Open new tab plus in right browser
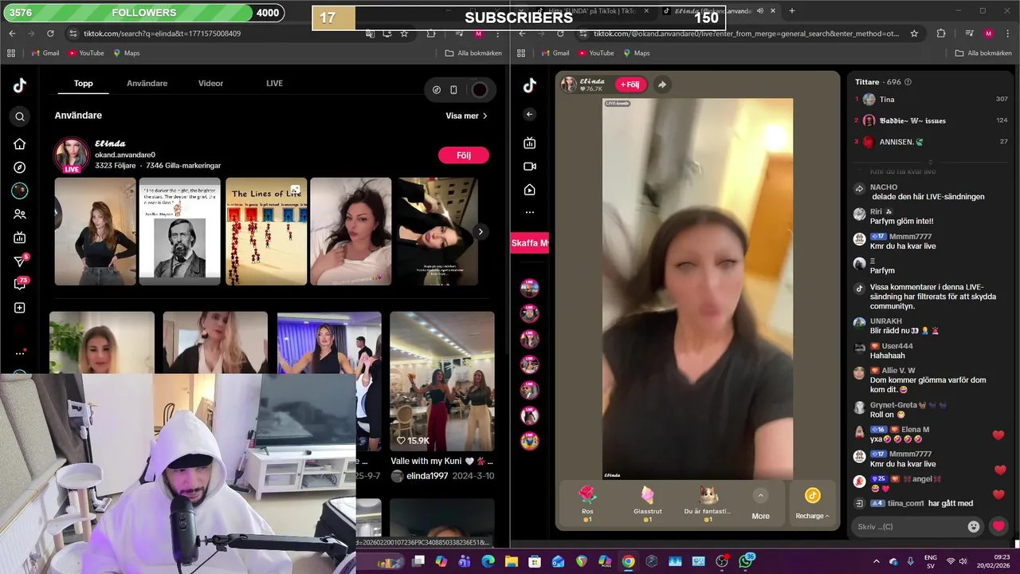This screenshot has width=1020, height=574. coord(791,10)
